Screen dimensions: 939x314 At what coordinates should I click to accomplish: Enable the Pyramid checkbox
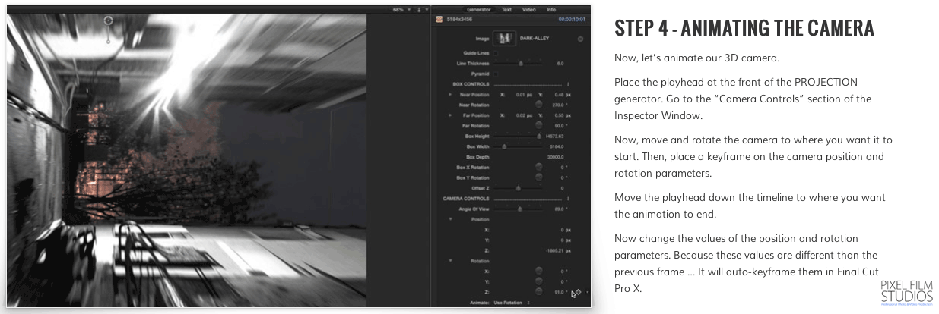click(x=496, y=74)
